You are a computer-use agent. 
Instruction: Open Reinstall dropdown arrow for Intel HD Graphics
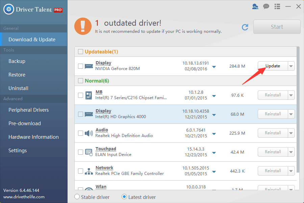pos(291,114)
